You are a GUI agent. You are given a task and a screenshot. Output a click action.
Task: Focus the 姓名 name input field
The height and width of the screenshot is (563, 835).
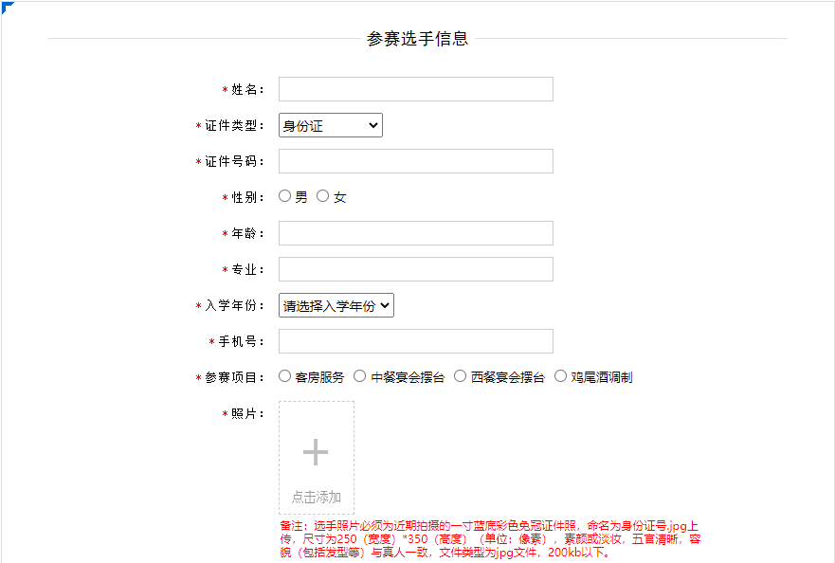(x=415, y=88)
